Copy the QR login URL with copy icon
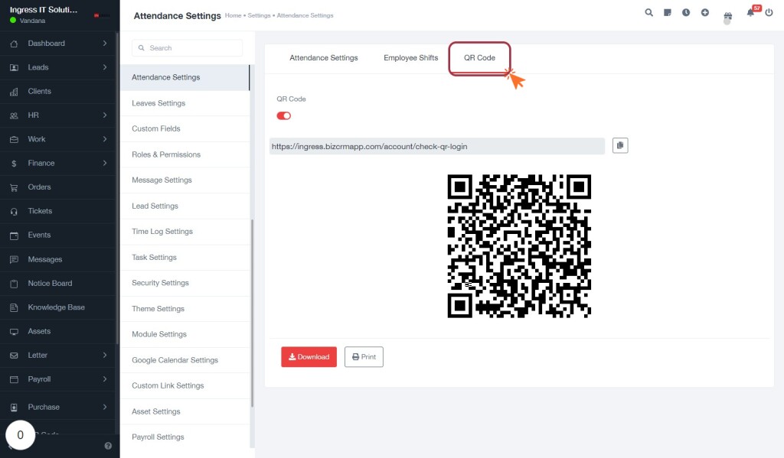The width and height of the screenshot is (784, 458). tap(620, 145)
